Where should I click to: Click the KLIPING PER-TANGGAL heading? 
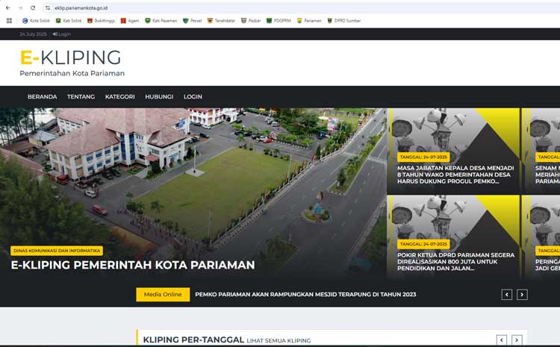coord(193,340)
